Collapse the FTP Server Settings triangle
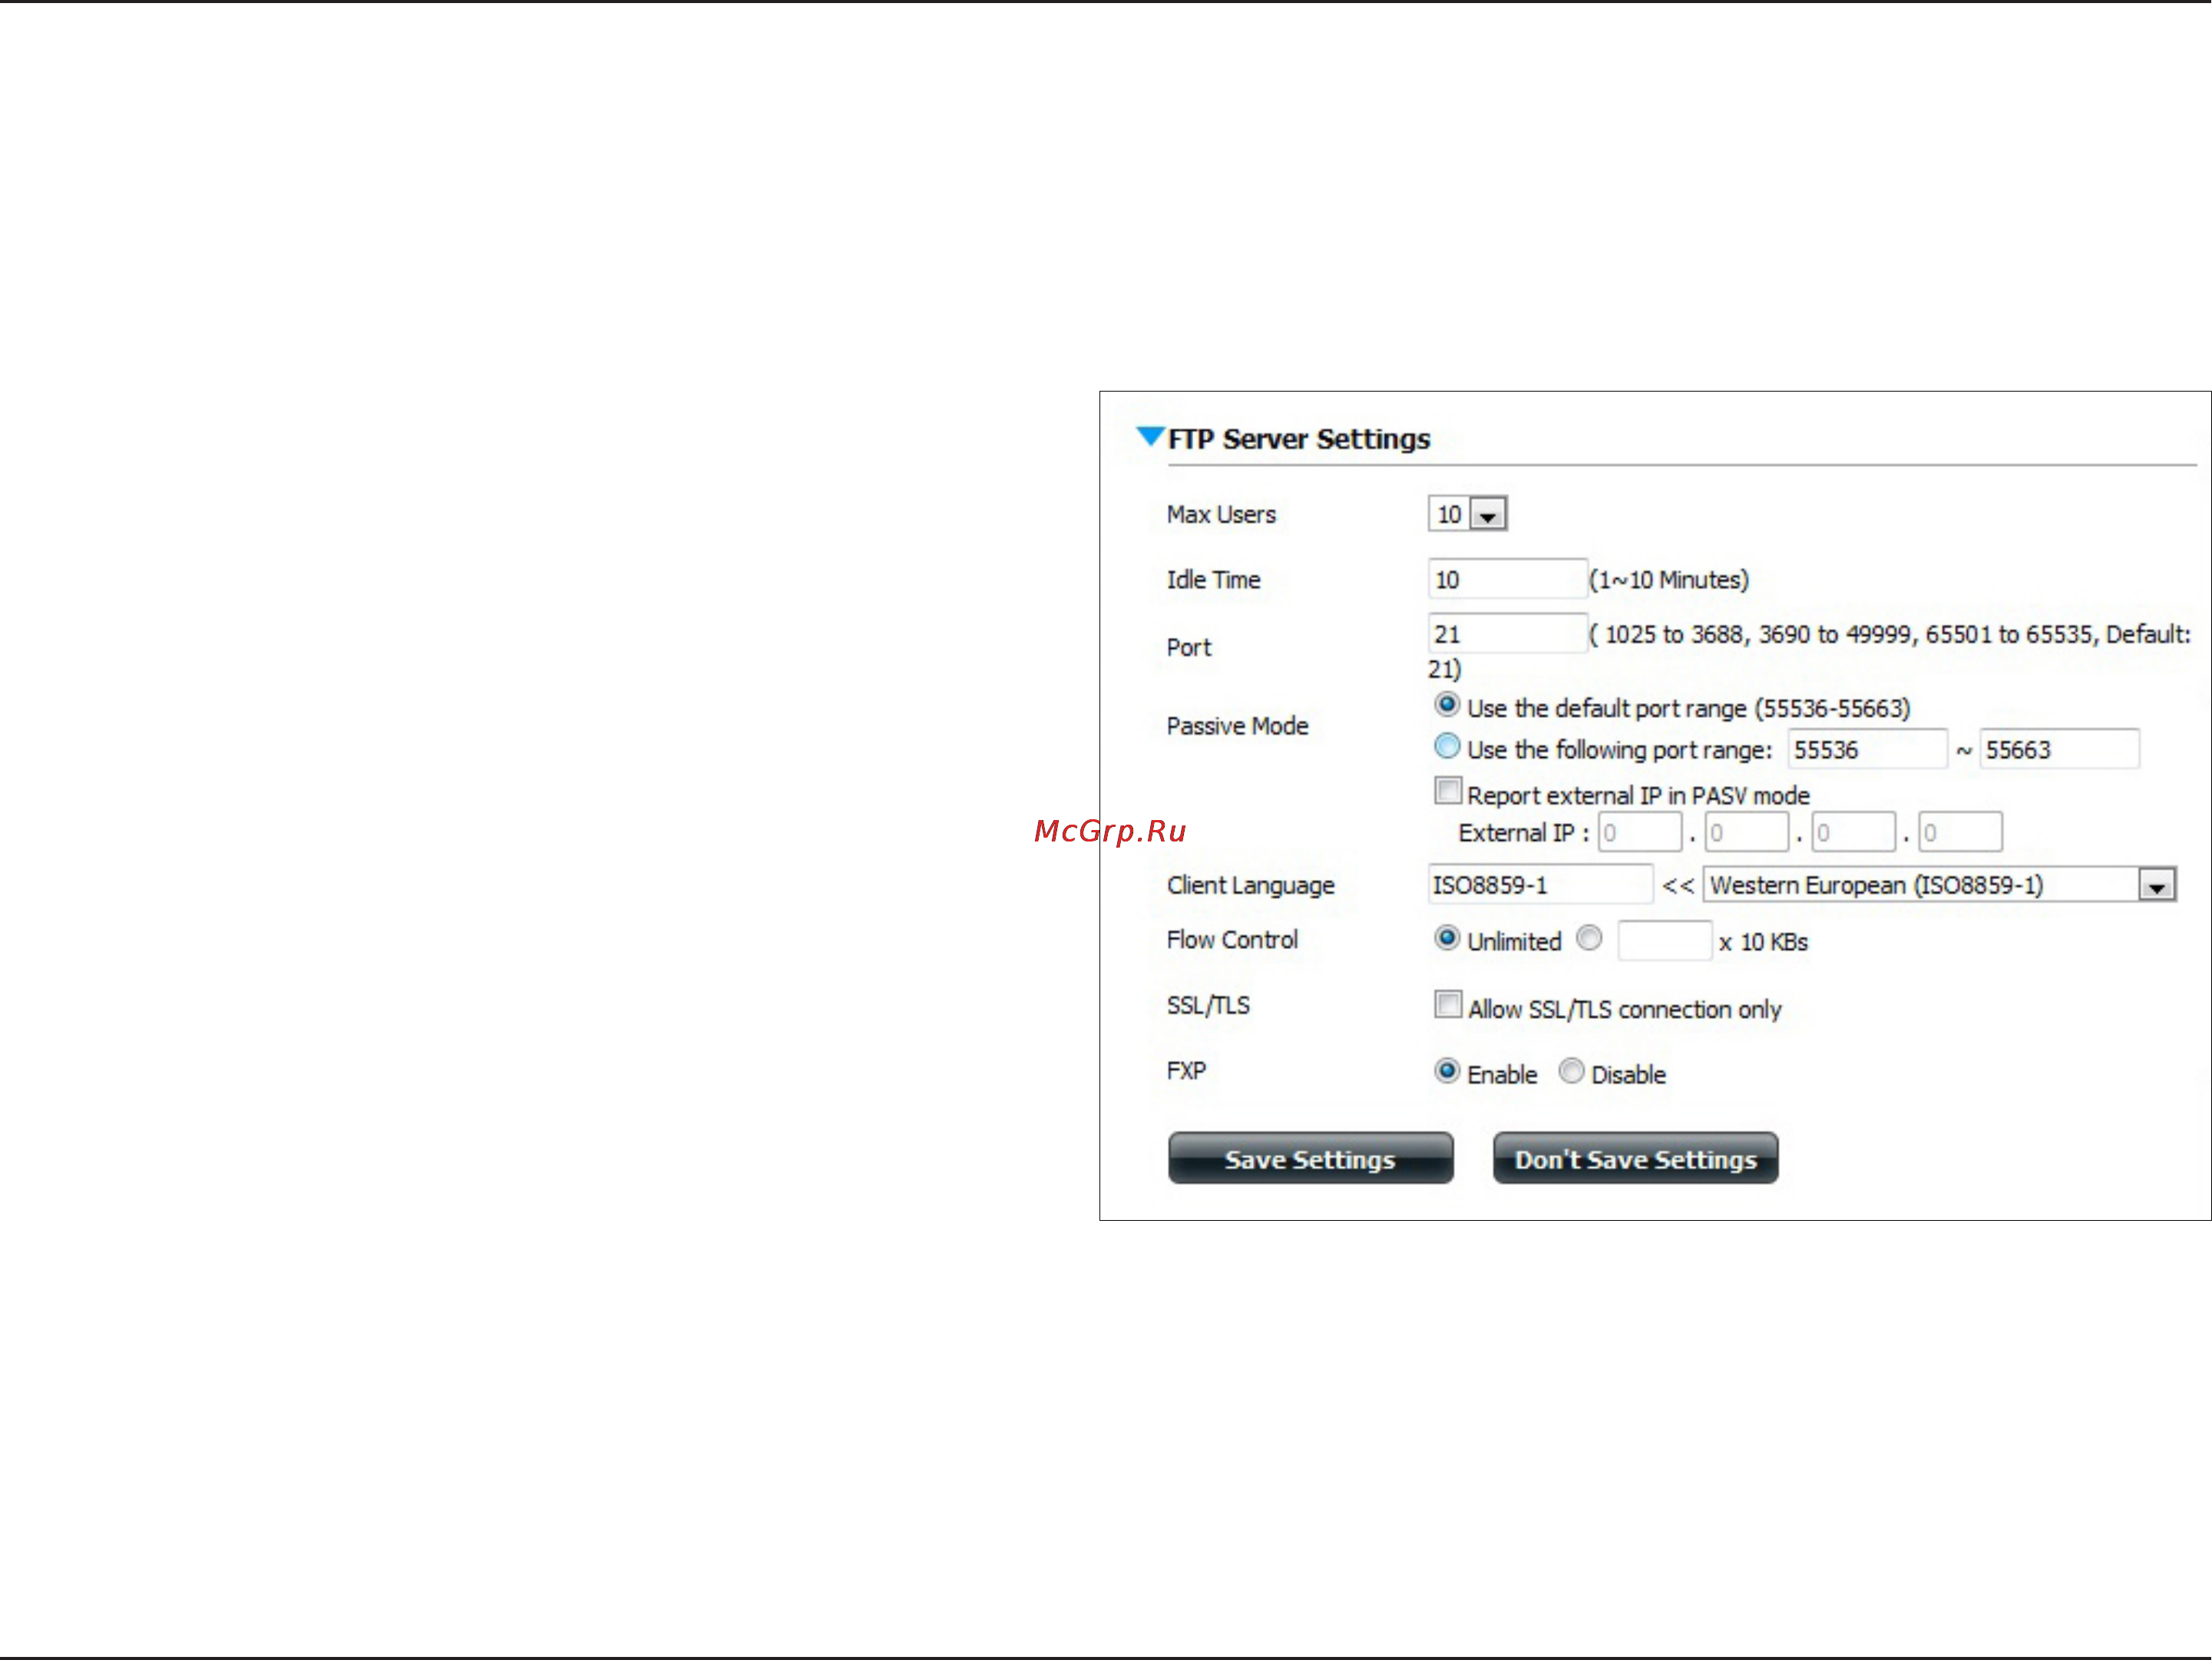The height and width of the screenshot is (1660, 2212). tap(1150, 436)
